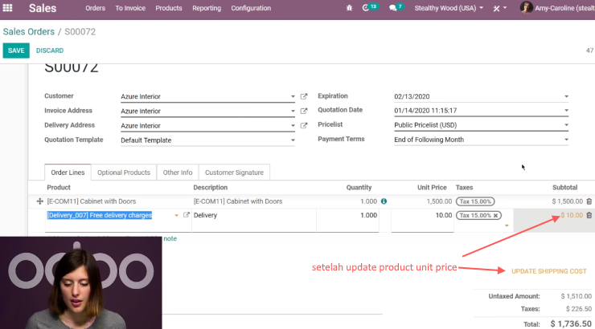Open the discuss messages icon
This screenshot has height=329, width=595.
click(392, 8)
